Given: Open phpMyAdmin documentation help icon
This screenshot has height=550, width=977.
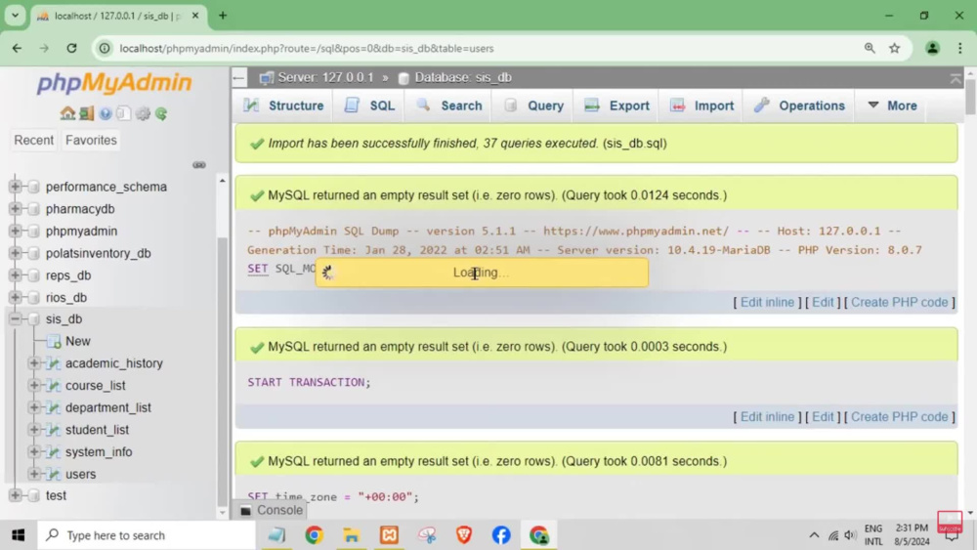Looking at the screenshot, I should click(105, 113).
